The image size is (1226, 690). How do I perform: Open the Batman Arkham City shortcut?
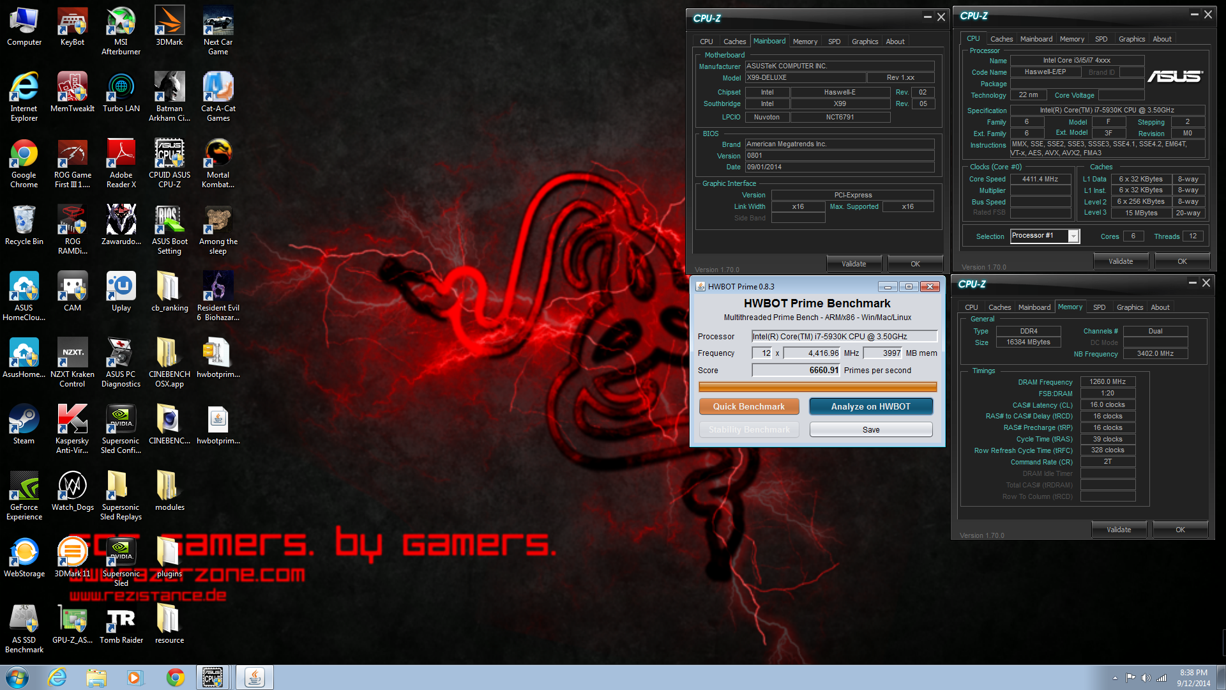pyautogui.click(x=169, y=97)
